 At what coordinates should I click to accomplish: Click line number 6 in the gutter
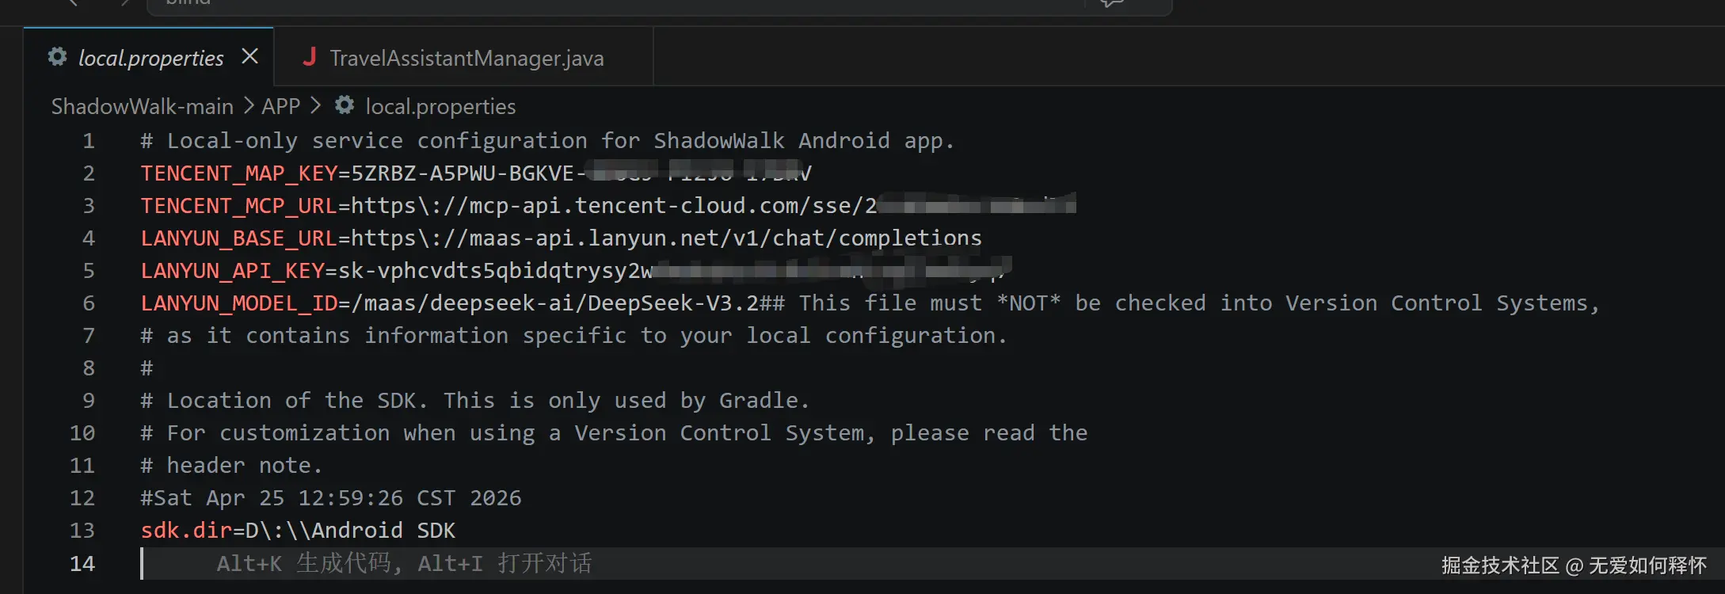coord(89,303)
